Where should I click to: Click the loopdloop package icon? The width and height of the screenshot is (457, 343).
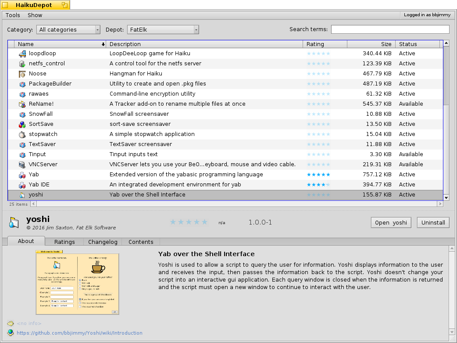22,54
